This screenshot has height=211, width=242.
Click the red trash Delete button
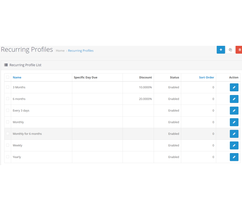pos(239,50)
